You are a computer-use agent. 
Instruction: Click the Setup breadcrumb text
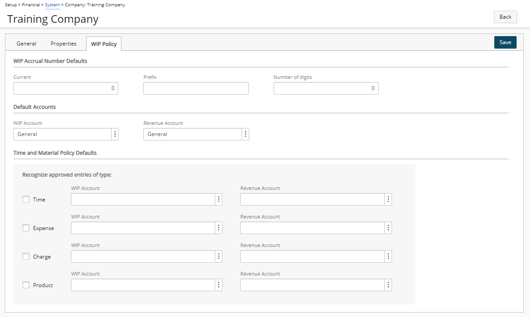(x=11, y=5)
